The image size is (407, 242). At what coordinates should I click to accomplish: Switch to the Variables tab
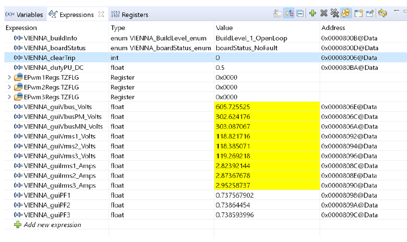point(24,14)
